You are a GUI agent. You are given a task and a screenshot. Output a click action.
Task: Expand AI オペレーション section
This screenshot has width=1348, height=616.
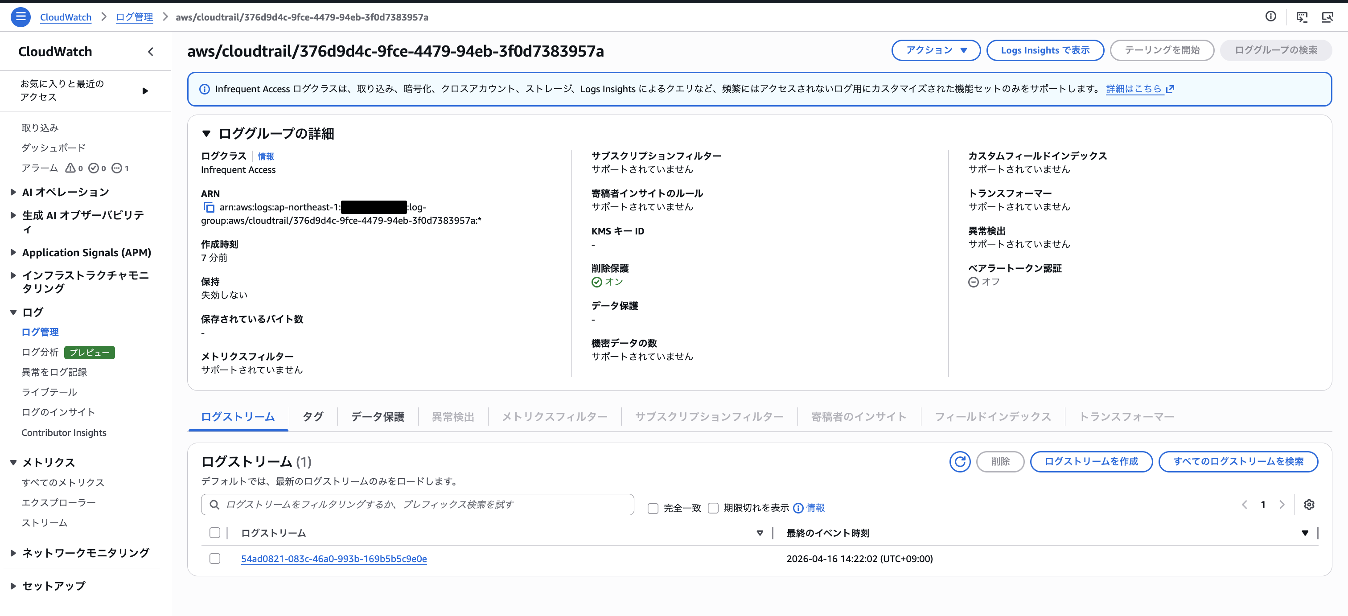pyautogui.click(x=14, y=192)
